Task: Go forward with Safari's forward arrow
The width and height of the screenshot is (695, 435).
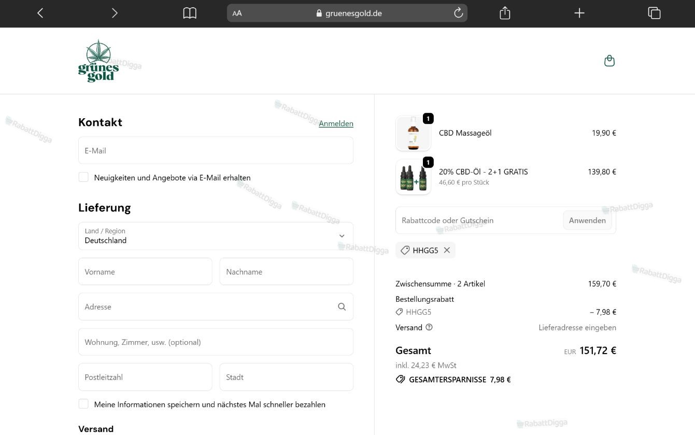Action: coord(115,13)
